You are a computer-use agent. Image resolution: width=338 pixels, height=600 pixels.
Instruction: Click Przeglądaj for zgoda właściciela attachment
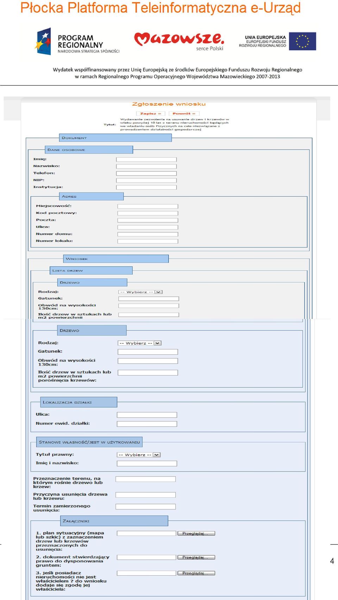[196, 573]
